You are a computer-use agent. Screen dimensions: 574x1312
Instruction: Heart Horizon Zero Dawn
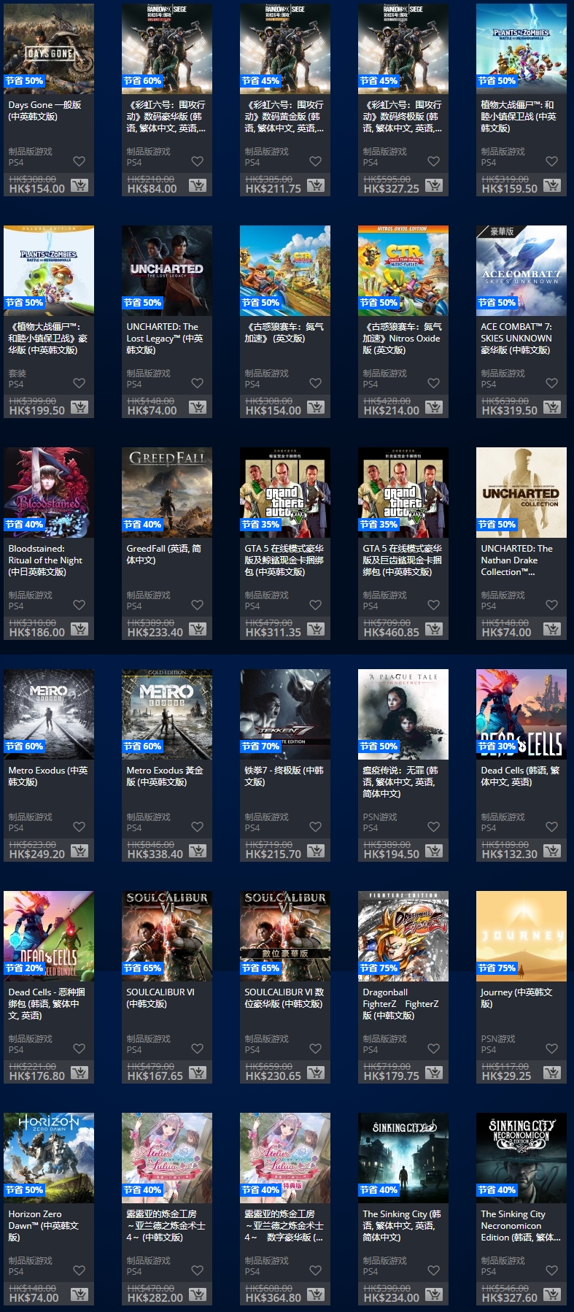pos(79,1270)
